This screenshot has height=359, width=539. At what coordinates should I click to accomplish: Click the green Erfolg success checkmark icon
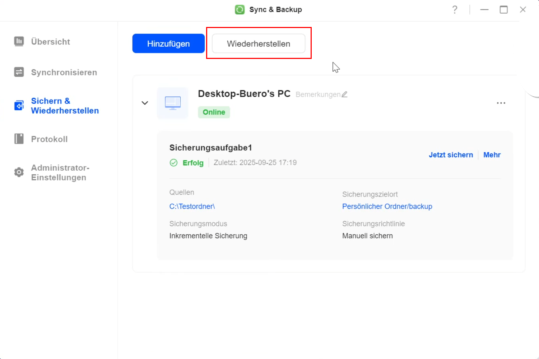coord(173,163)
